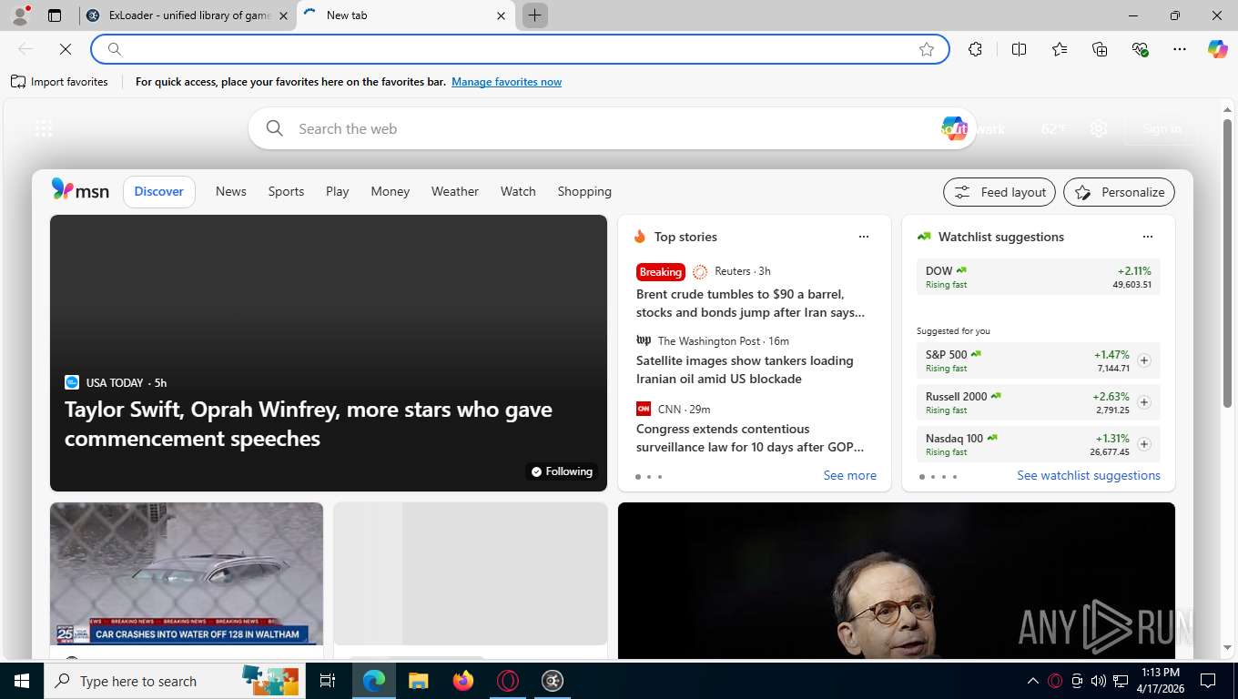
Task: Open the Sports tab
Action: [286, 191]
